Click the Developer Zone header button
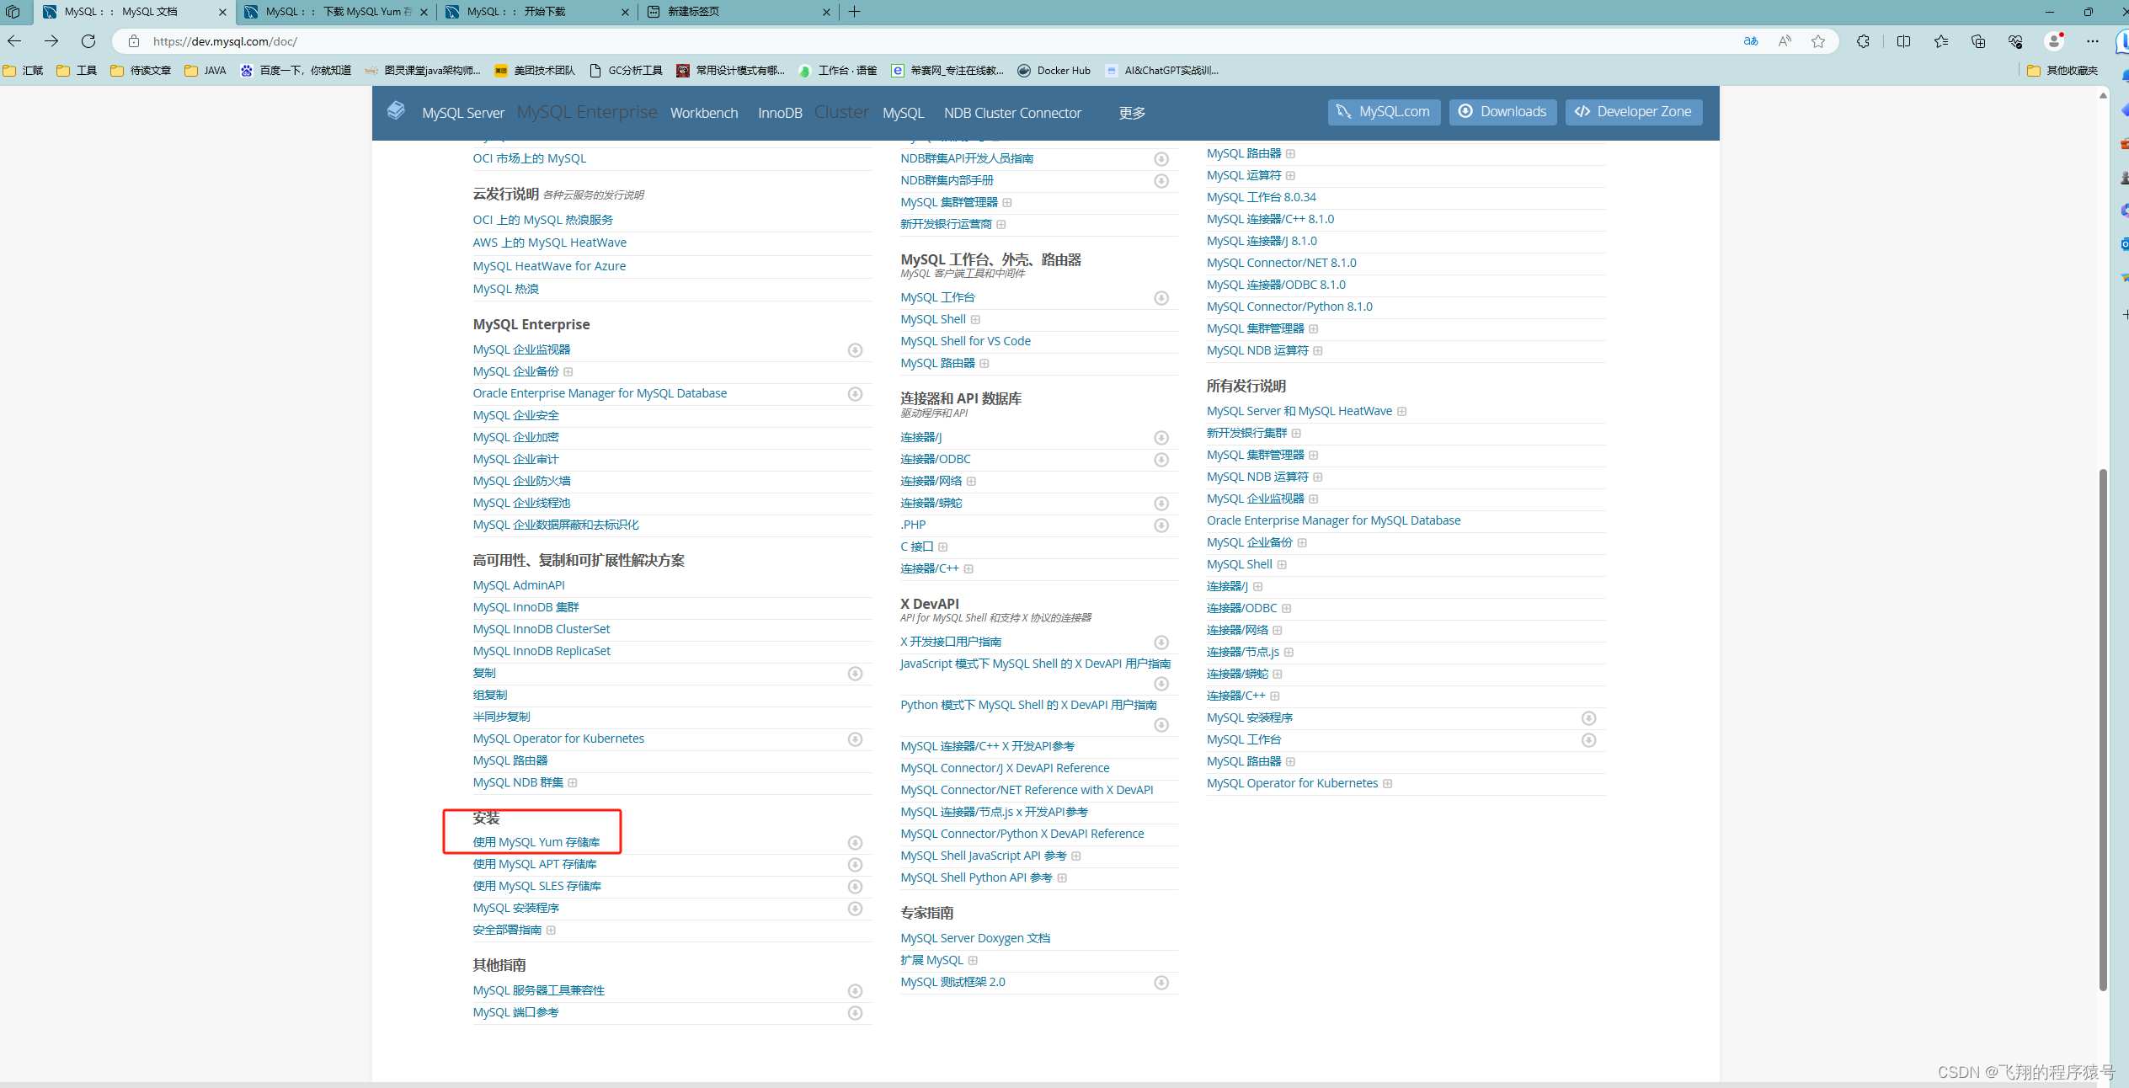This screenshot has height=1088, width=2129. pos(1634,112)
